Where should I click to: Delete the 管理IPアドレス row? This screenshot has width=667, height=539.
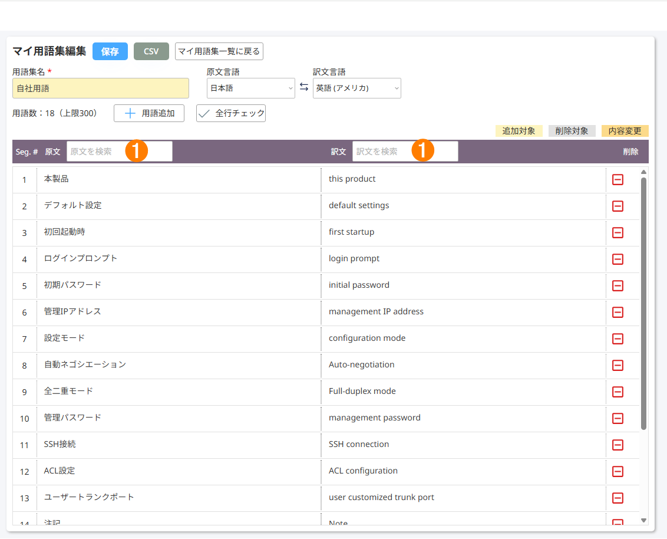618,312
